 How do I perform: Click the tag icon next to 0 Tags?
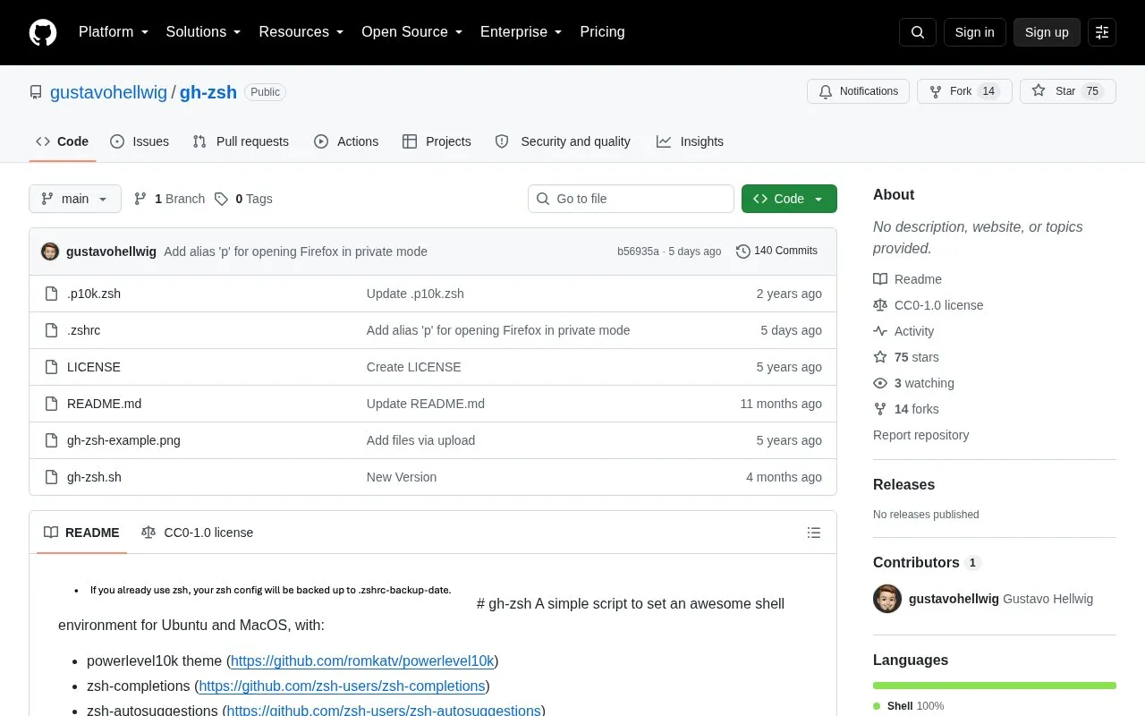click(221, 199)
